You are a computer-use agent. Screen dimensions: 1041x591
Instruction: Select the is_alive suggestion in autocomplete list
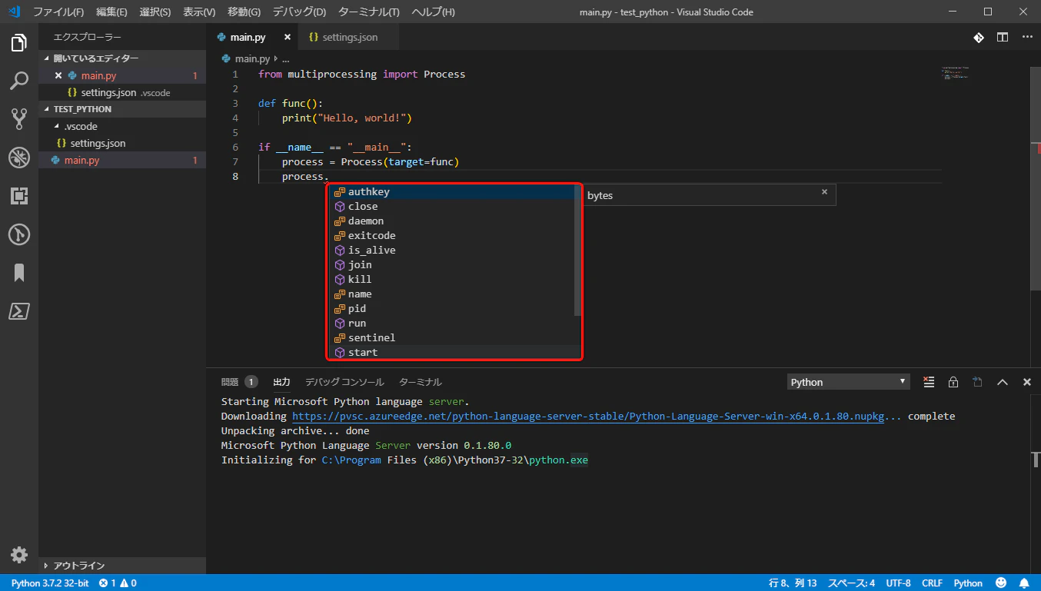454,251
